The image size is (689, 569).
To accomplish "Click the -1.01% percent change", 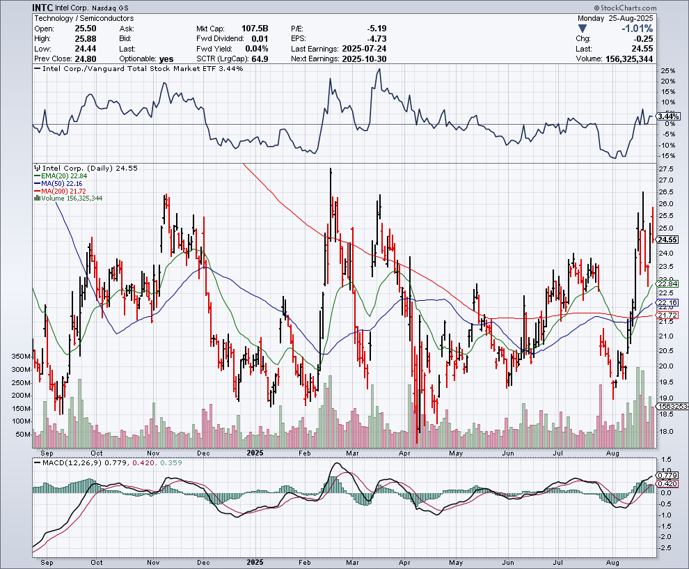I will coord(637,29).
